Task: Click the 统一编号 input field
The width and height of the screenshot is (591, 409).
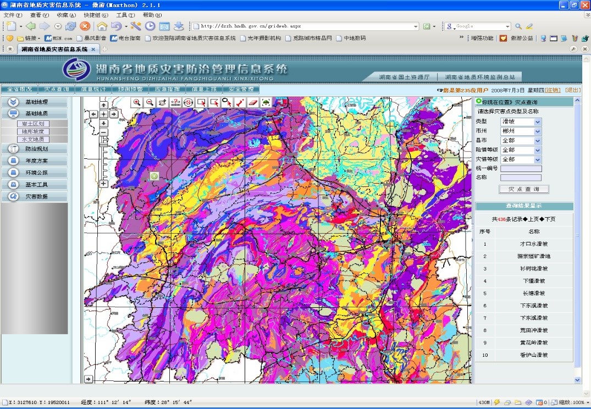Action: click(521, 169)
